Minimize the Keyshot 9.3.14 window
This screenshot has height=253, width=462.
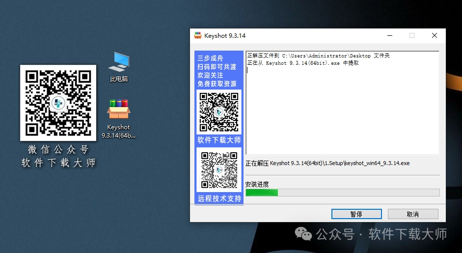point(390,35)
